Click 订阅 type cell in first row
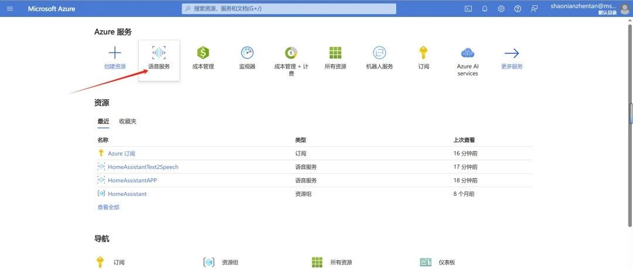This screenshot has height=269, width=633. [x=301, y=153]
